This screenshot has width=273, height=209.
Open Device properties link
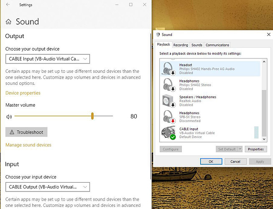pos(23,93)
